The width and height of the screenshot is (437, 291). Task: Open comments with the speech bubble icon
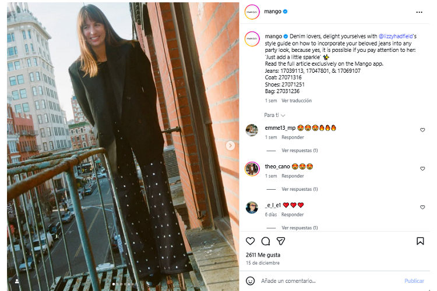click(266, 241)
